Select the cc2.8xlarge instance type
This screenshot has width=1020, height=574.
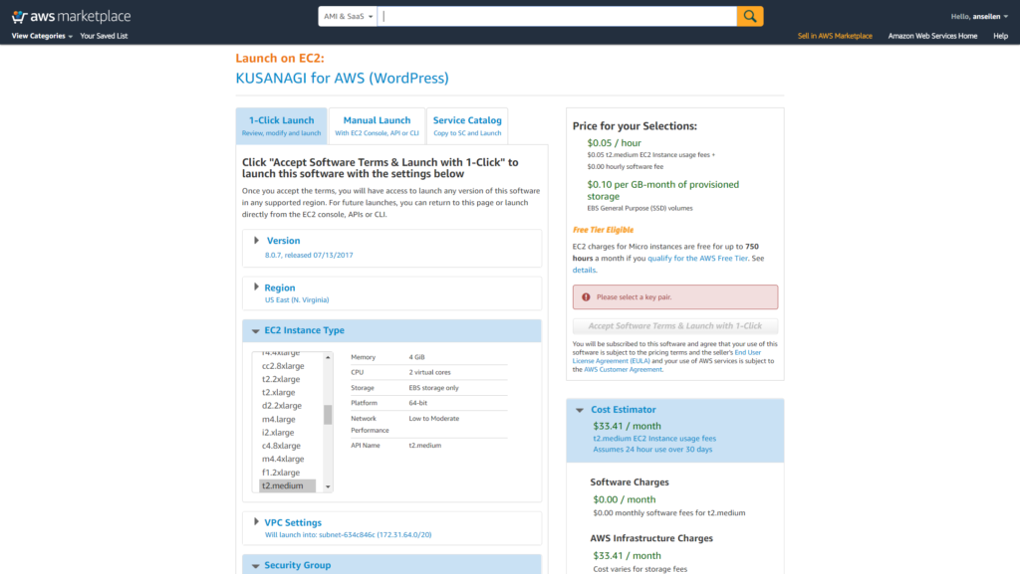[x=283, y=365]
